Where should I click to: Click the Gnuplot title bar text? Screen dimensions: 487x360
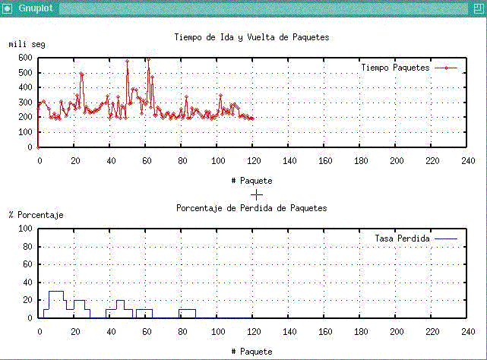tap(36, 8)
